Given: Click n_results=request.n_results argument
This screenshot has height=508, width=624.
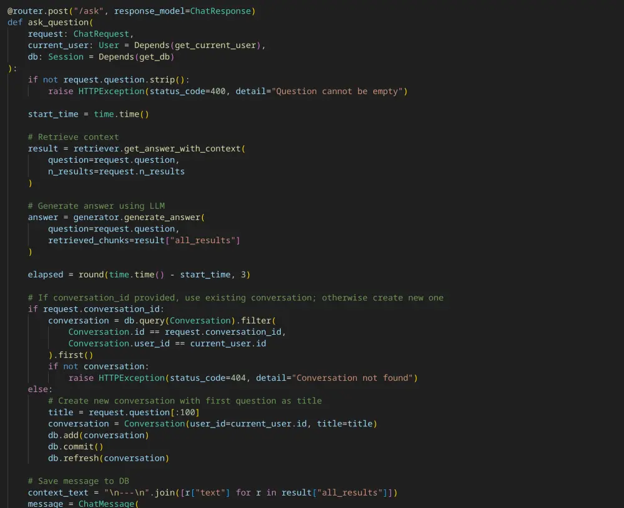Looking at the screenshot, I should point(116,171).
